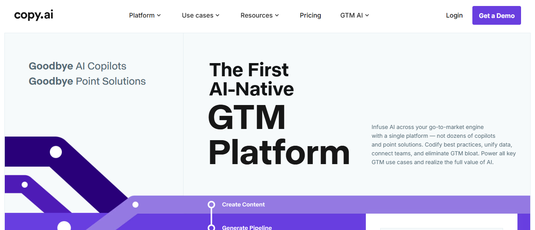
Task: Go to the Pricing page
Action: [310, 16]
